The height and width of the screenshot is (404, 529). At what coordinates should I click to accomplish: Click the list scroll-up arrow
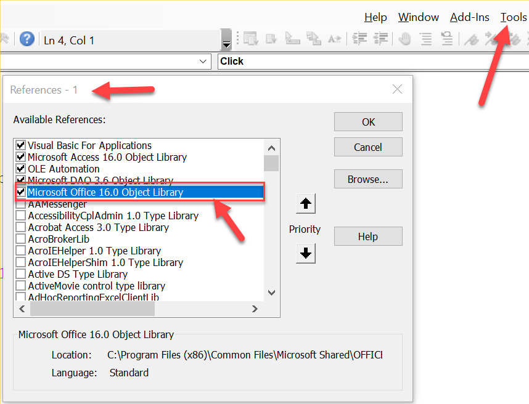271,148
